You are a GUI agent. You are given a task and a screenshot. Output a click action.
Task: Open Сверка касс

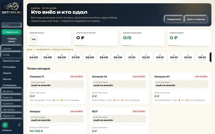(174, 19)
